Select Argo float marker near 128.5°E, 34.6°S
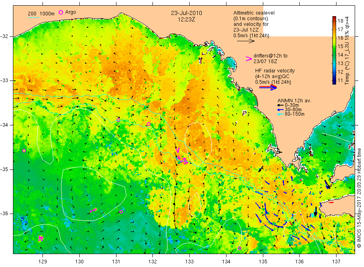The height and width of the screenshot is (267, 364). click(x=24, y=150)
